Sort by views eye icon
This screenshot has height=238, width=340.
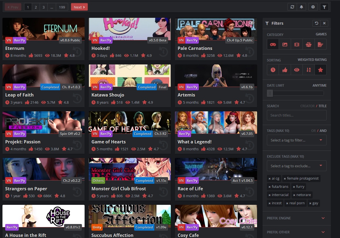point(296,70)
